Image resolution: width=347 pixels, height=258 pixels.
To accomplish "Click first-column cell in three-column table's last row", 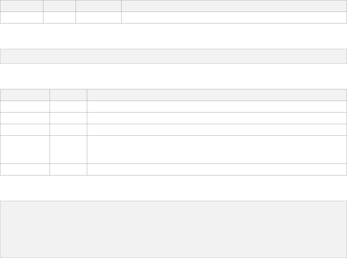I will click(x=25, y=169).
